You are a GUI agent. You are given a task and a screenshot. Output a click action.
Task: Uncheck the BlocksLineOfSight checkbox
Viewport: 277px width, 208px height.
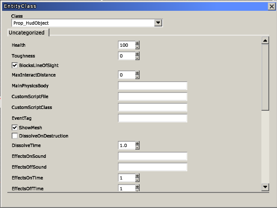pos(15,65)
